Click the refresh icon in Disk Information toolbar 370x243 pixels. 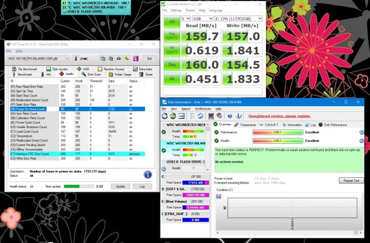pyautogui.click(x=164, y=116)
